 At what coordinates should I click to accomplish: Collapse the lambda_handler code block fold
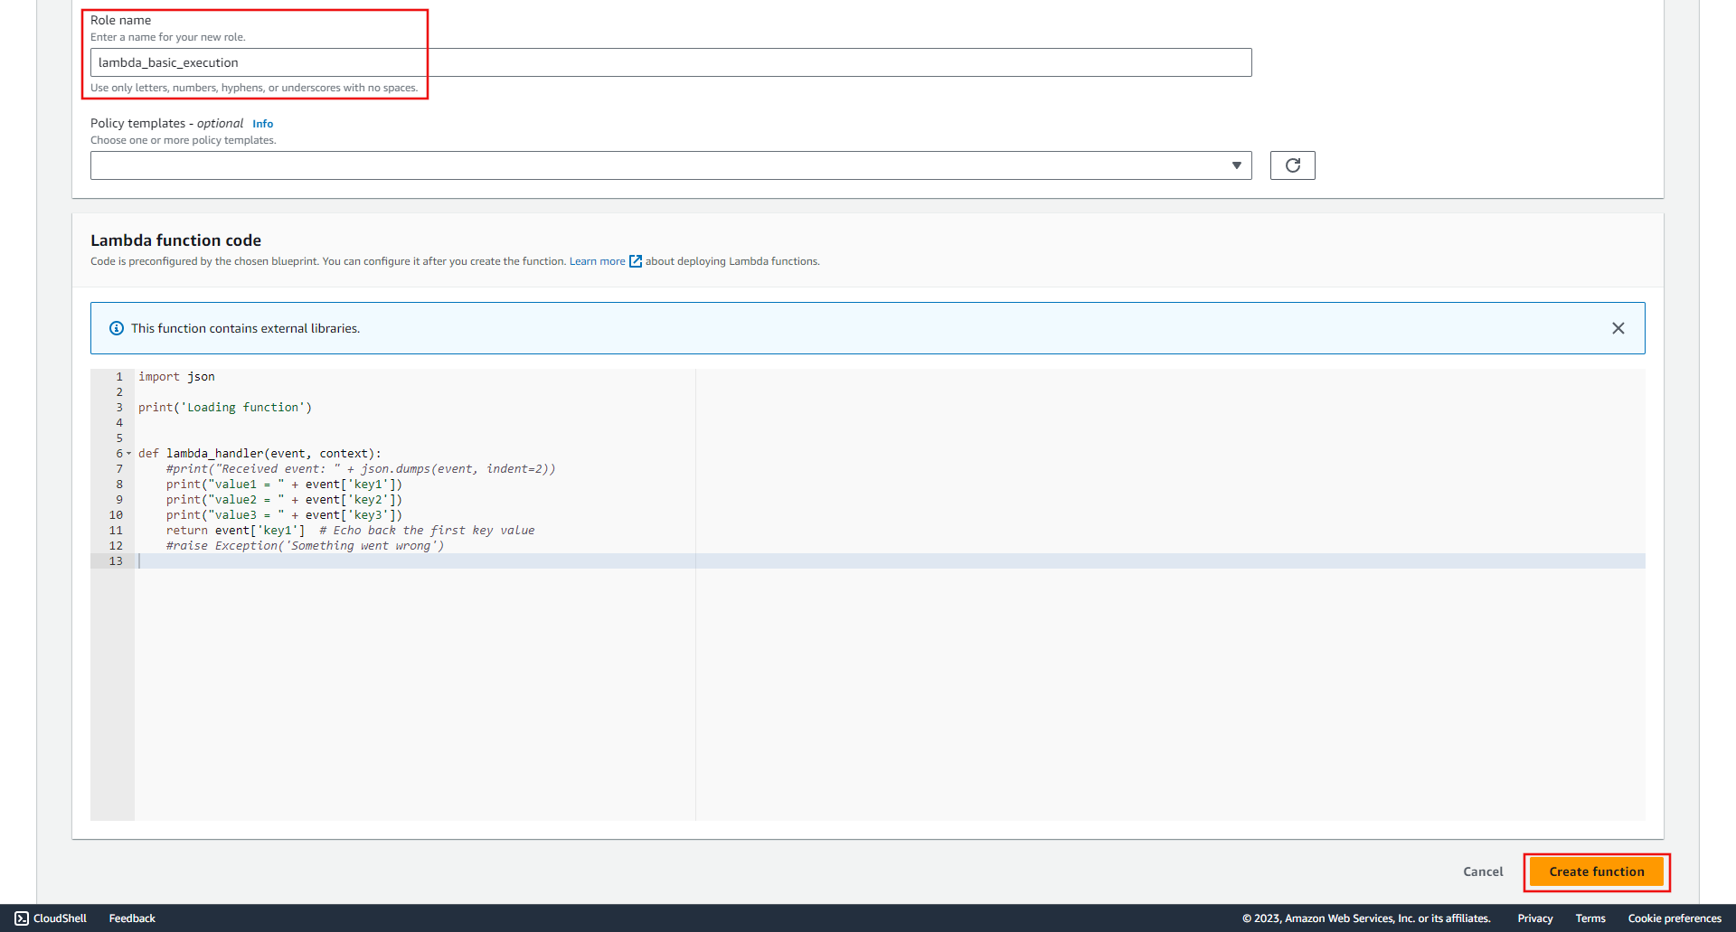pyautogui.click(x=127, y=453)
